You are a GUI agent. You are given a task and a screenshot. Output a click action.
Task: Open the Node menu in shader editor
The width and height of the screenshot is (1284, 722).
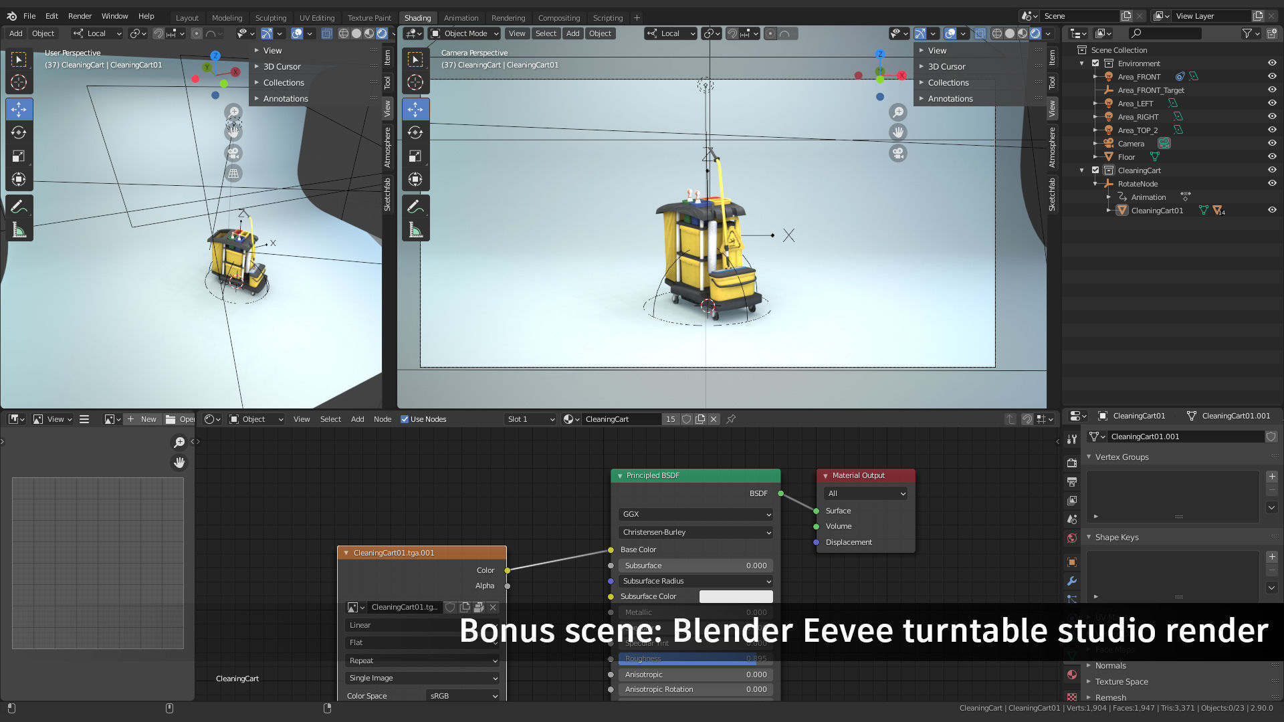(x=383, y=419)
